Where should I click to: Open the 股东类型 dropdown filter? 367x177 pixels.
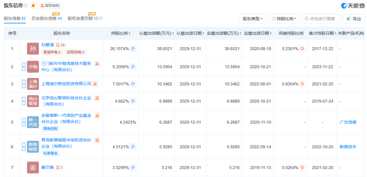click(x=252, y=19)
